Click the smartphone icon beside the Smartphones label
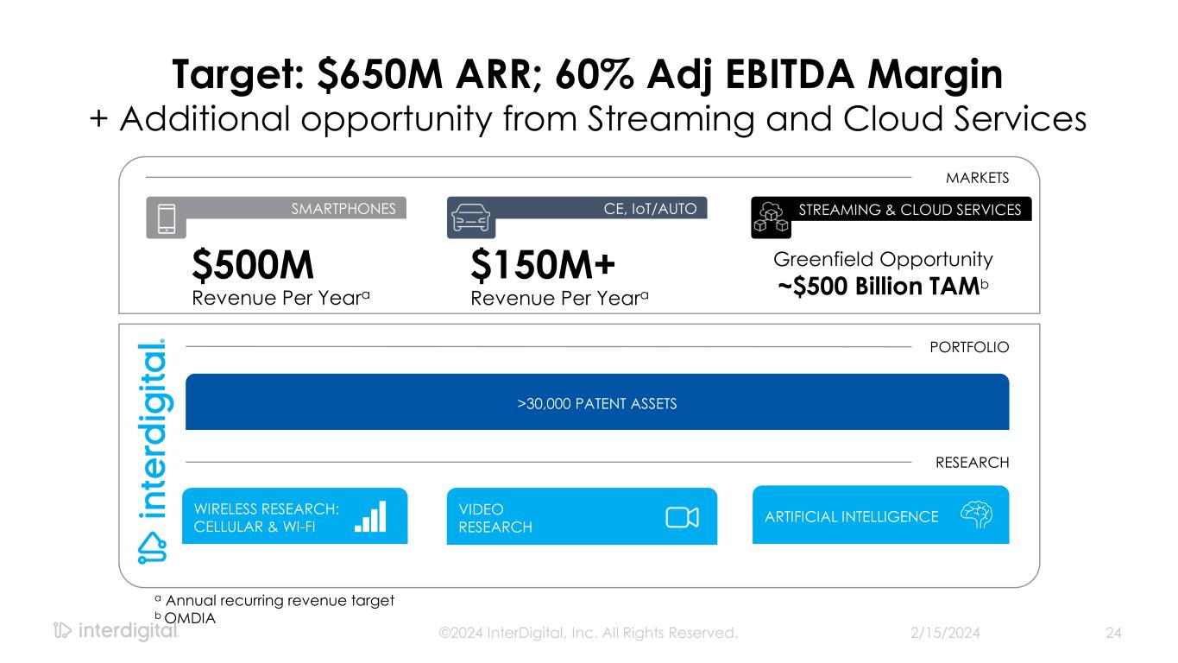Viewport: 1178px width, 663px height. click(167, 218)
